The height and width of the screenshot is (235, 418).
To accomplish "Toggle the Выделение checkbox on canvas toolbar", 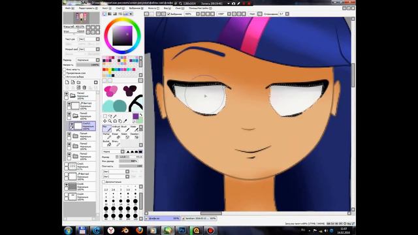I will click(x=169, y=14).
